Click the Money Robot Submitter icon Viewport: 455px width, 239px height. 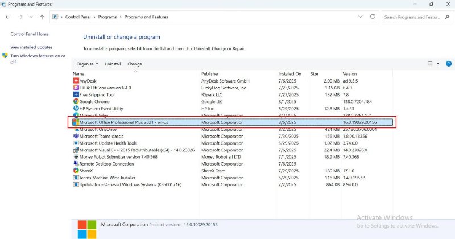[76, 157]
